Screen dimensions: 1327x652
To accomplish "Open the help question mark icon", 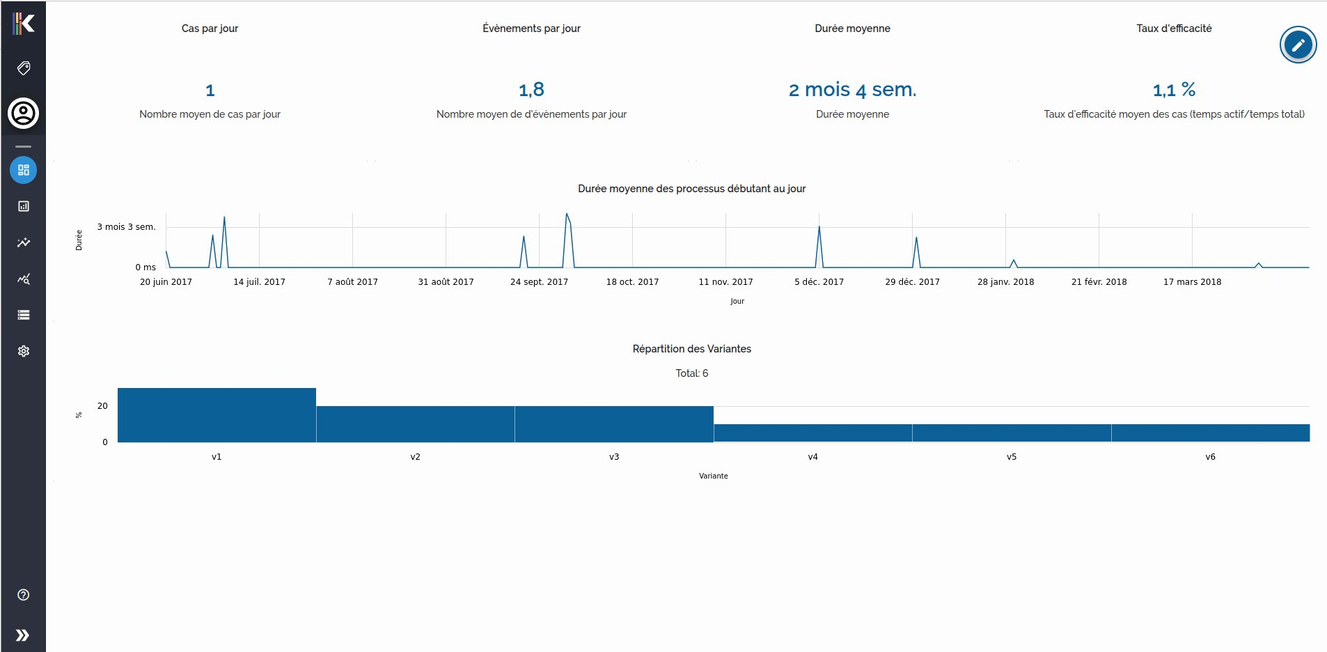I will point(23,595).
